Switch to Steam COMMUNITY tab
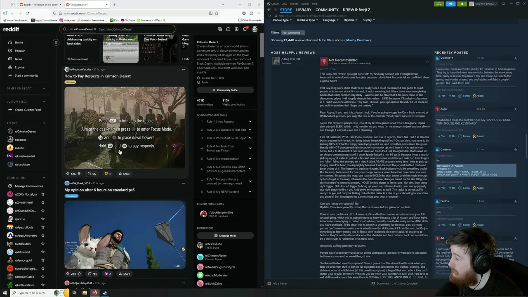The height and width of the screenshot is (297, 528). (327, 10)
